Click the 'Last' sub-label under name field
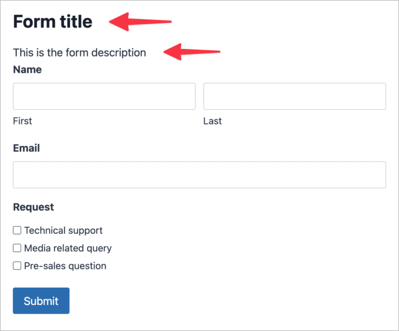 click(212, 121)
